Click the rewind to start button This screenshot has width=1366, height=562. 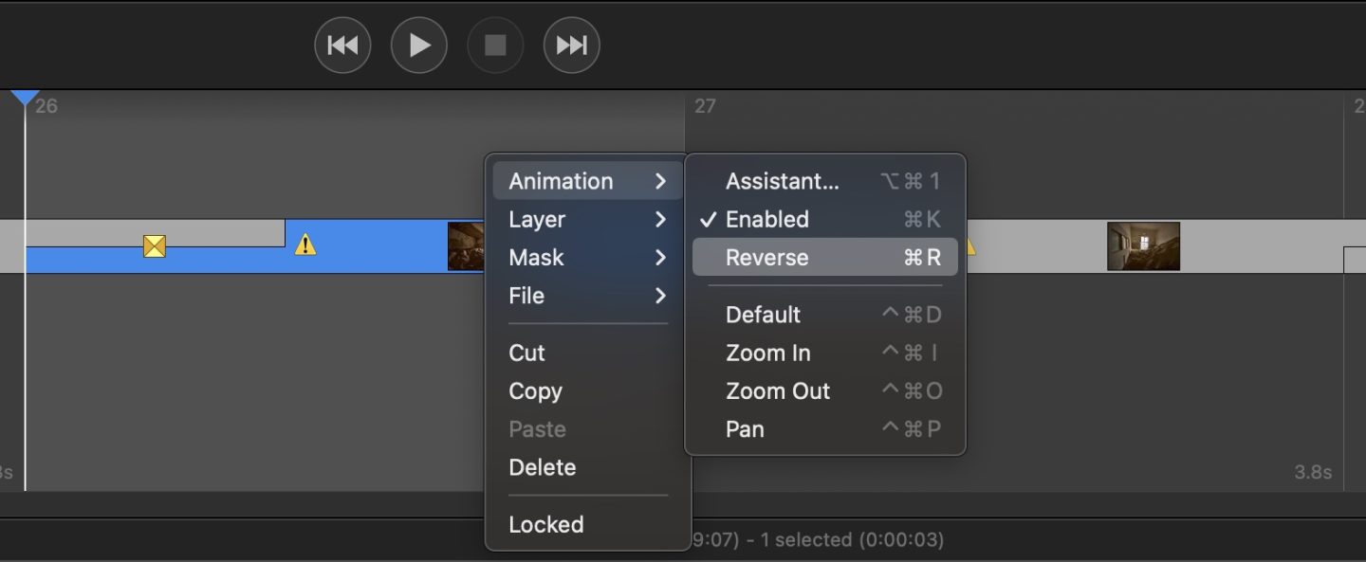pos(342,45)
